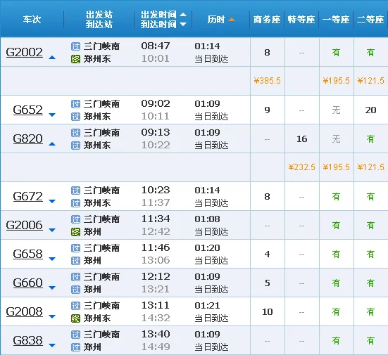Viewport: 388px width, 355px height.
Task: Click 过 icon beside 郑州东 for G652
Action: tap(76, 117)
